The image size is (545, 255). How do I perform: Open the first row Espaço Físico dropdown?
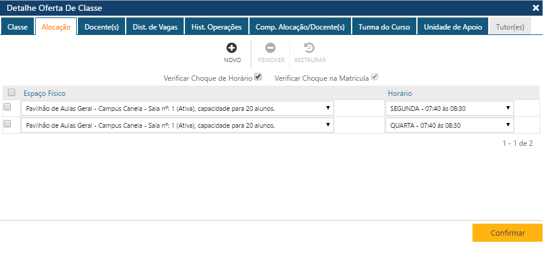pyautogui.click(x=177, y=109)
